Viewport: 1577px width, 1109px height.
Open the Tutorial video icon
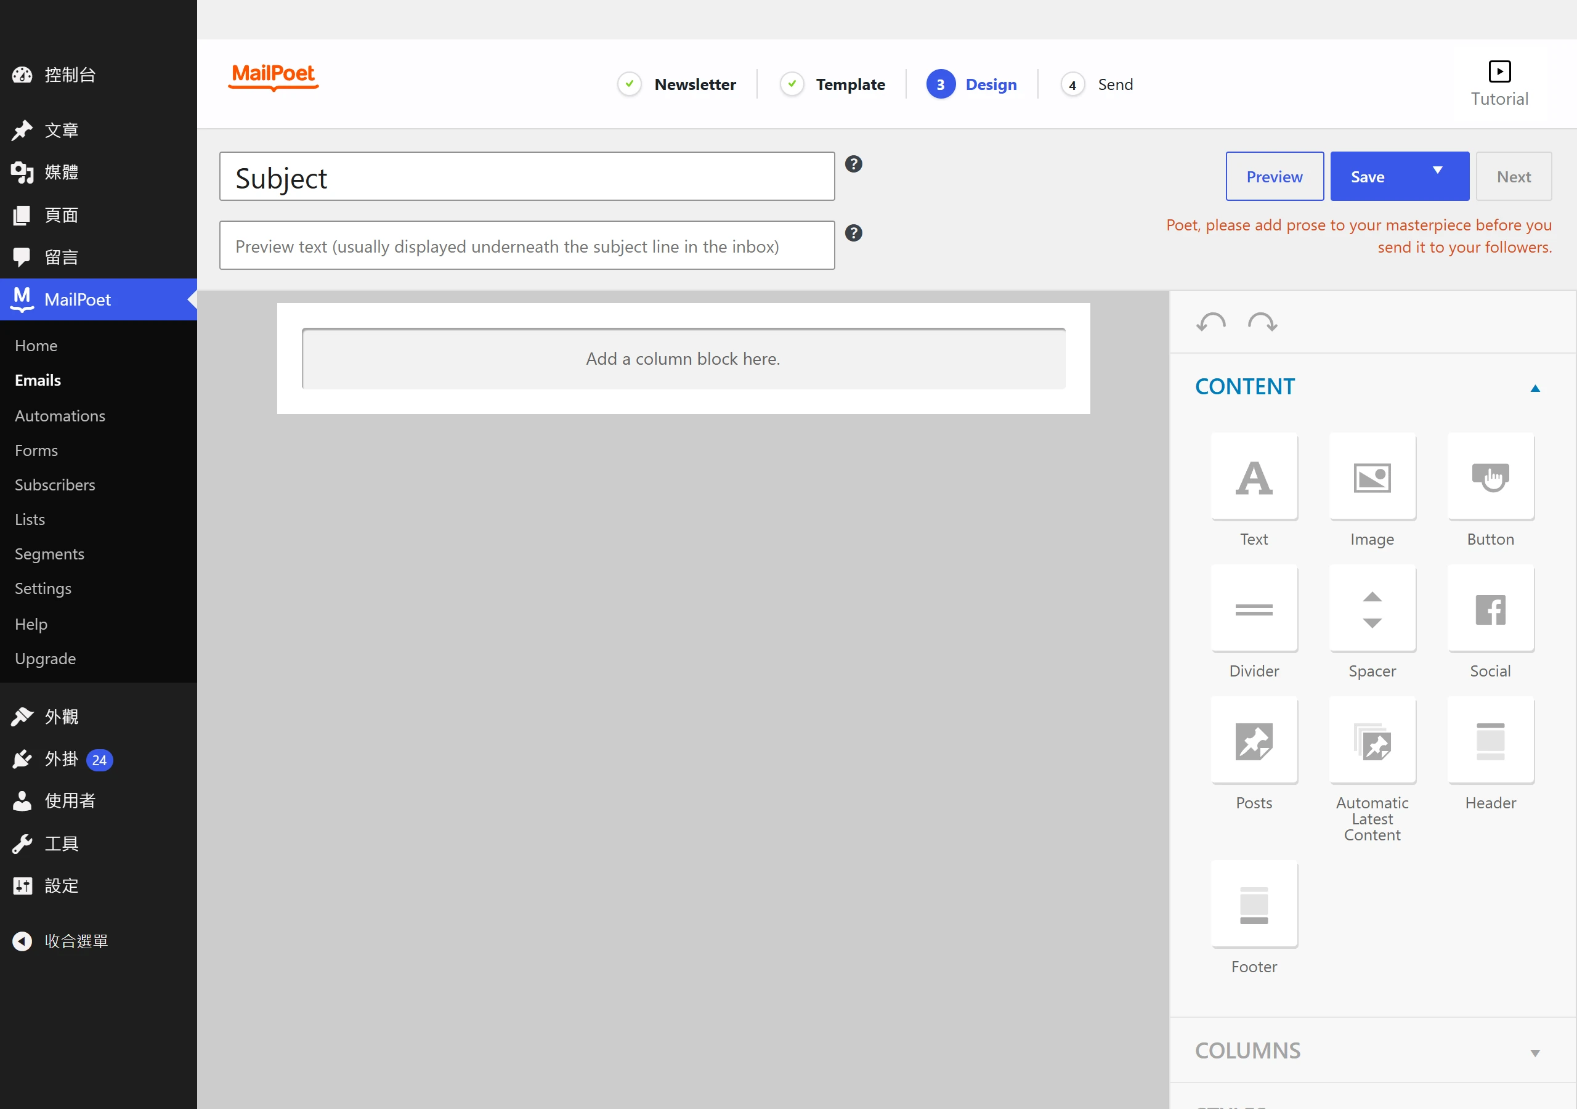pyautogui.click(x=1499, y=71)
